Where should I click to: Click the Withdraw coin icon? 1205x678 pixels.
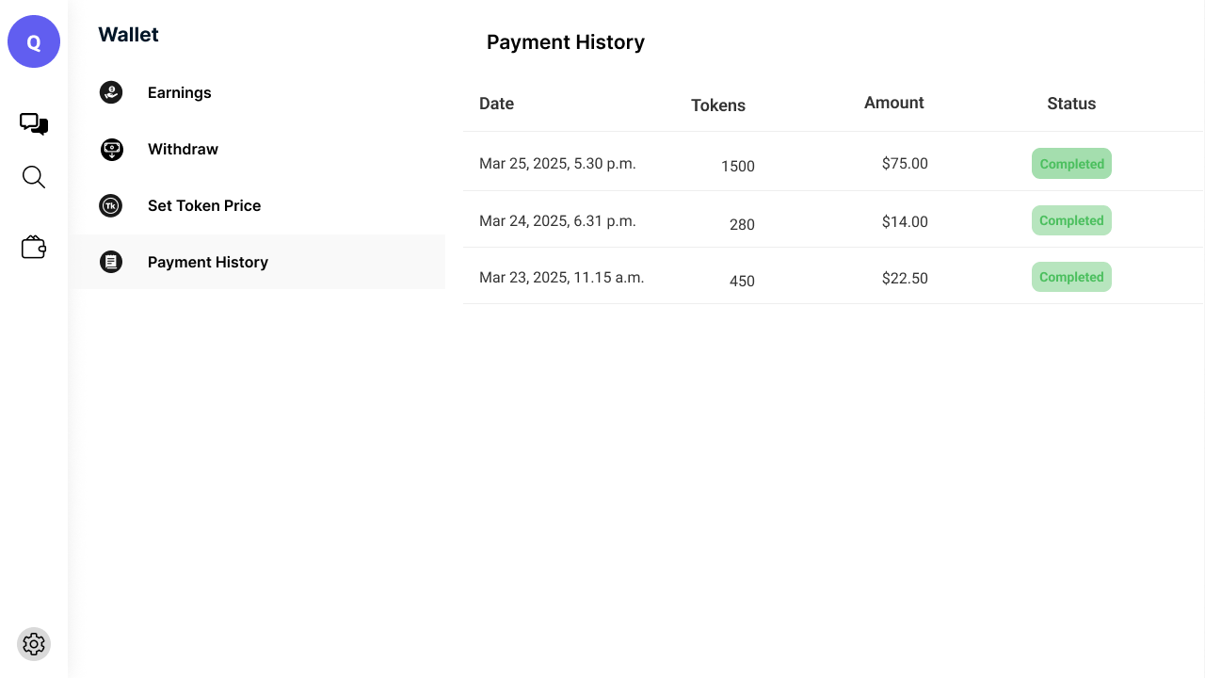click(x=111, y=149)
